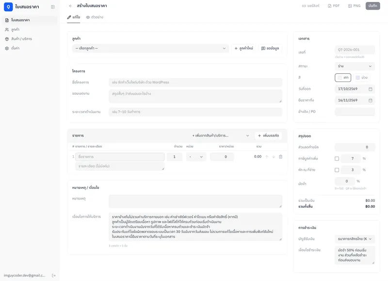Open products / services menu in sidebar

point(30,39)
